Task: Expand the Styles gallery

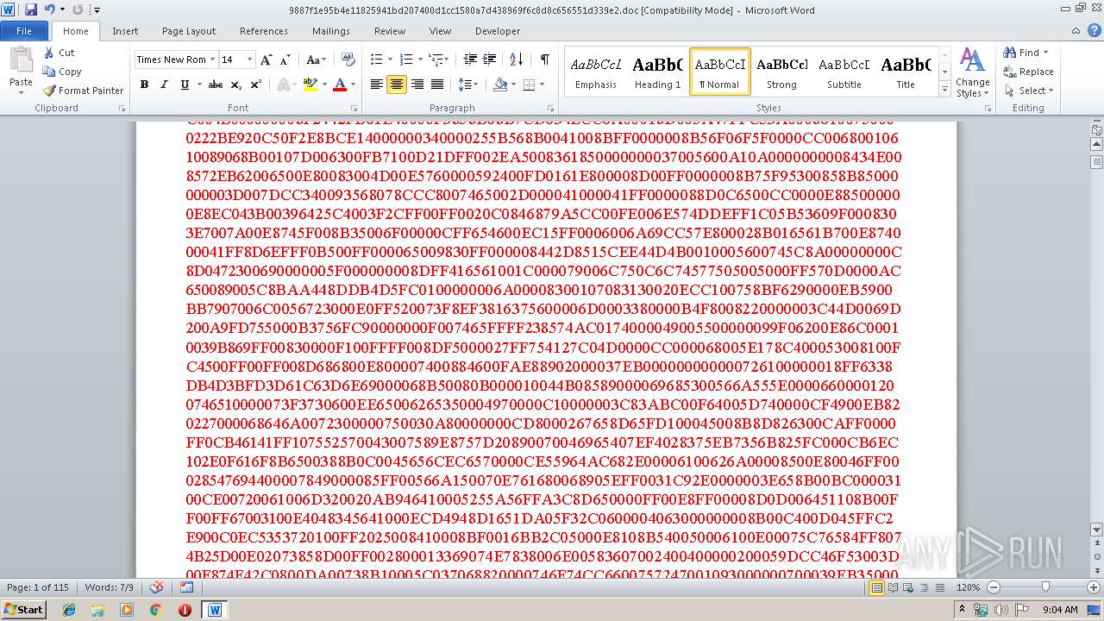Action: (x=944, y=90)
